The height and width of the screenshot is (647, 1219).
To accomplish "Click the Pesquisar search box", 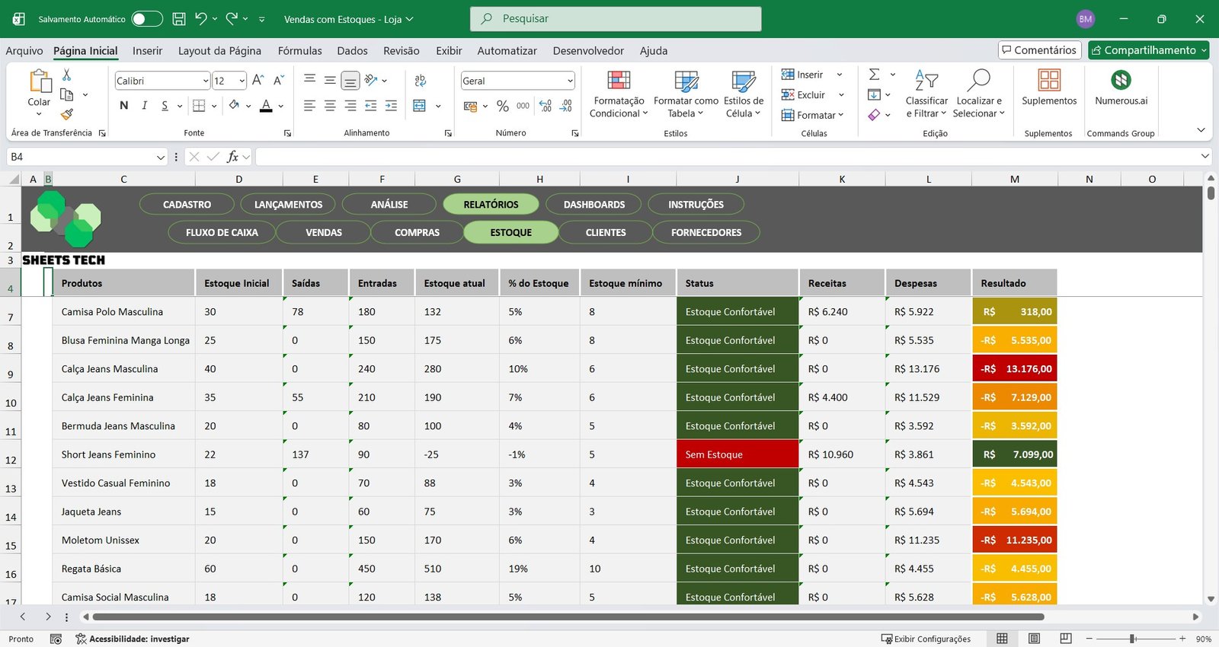I will pyautogui.click(x=616, y=19).
